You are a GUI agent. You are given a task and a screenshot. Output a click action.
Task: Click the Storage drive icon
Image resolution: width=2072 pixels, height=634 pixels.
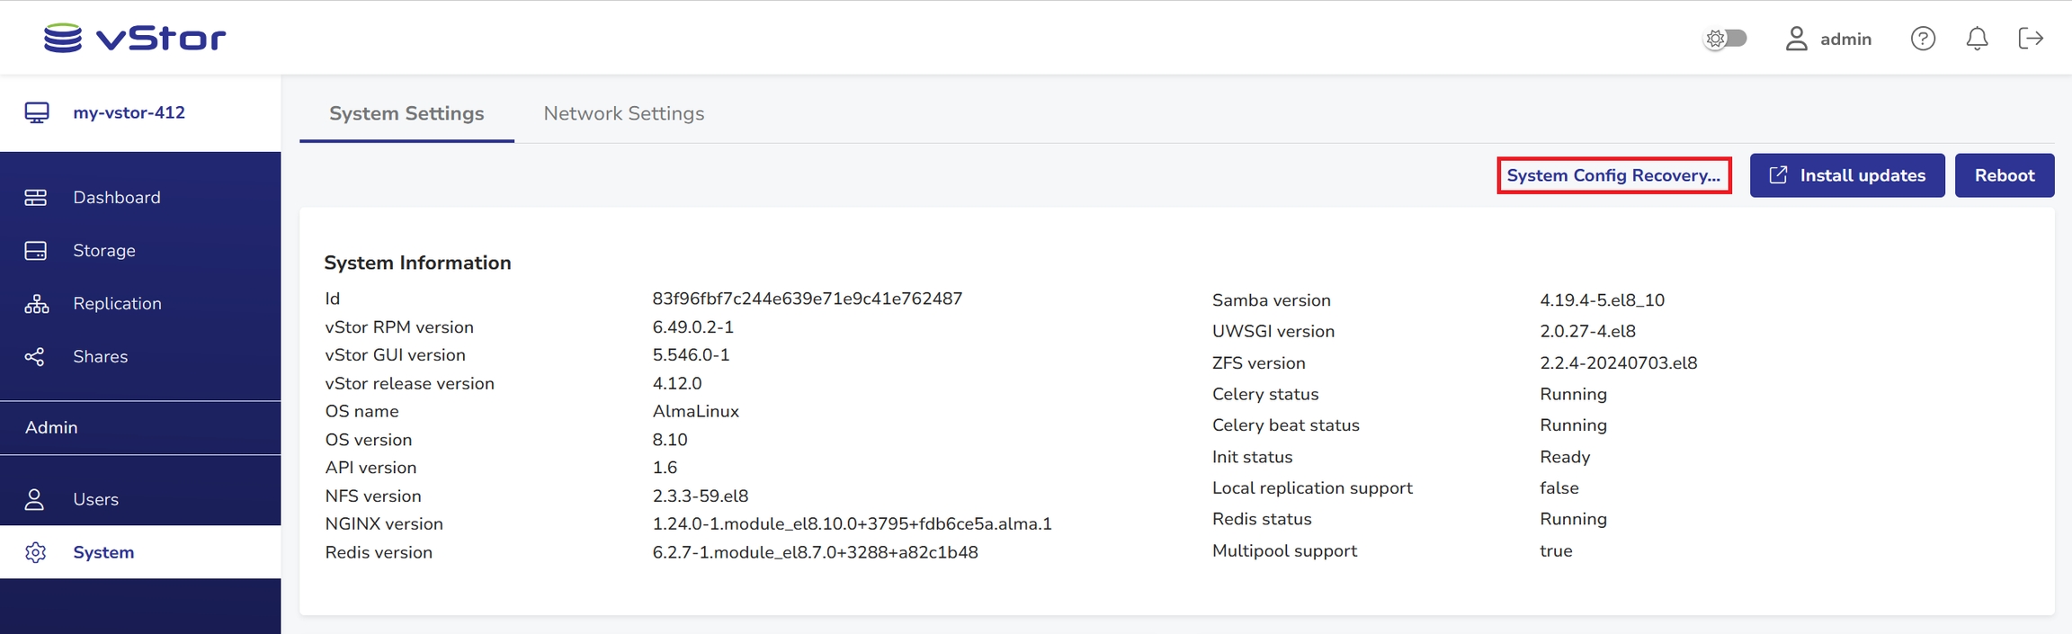pyautogui.click(x=36, y=251)
